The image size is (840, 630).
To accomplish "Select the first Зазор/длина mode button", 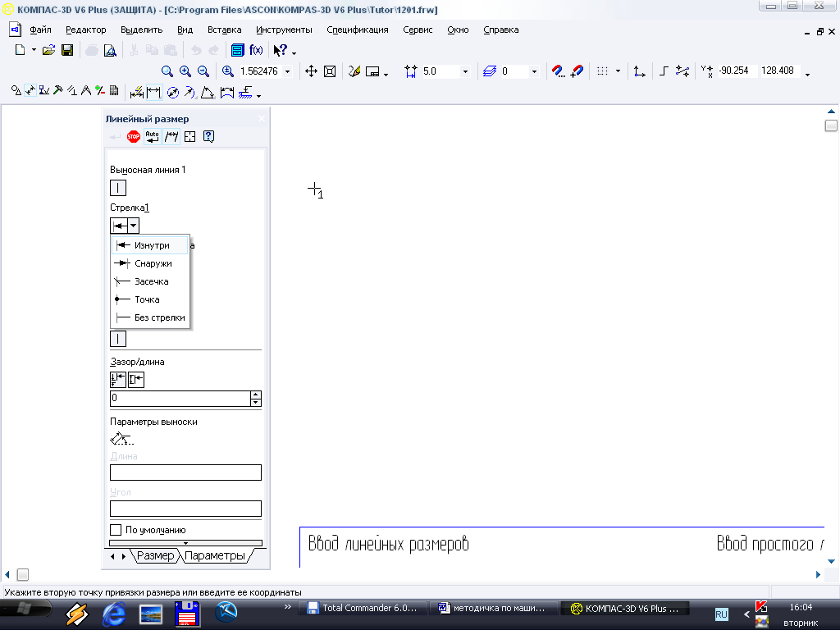I will pyautogui.click(x=118, y=379).
